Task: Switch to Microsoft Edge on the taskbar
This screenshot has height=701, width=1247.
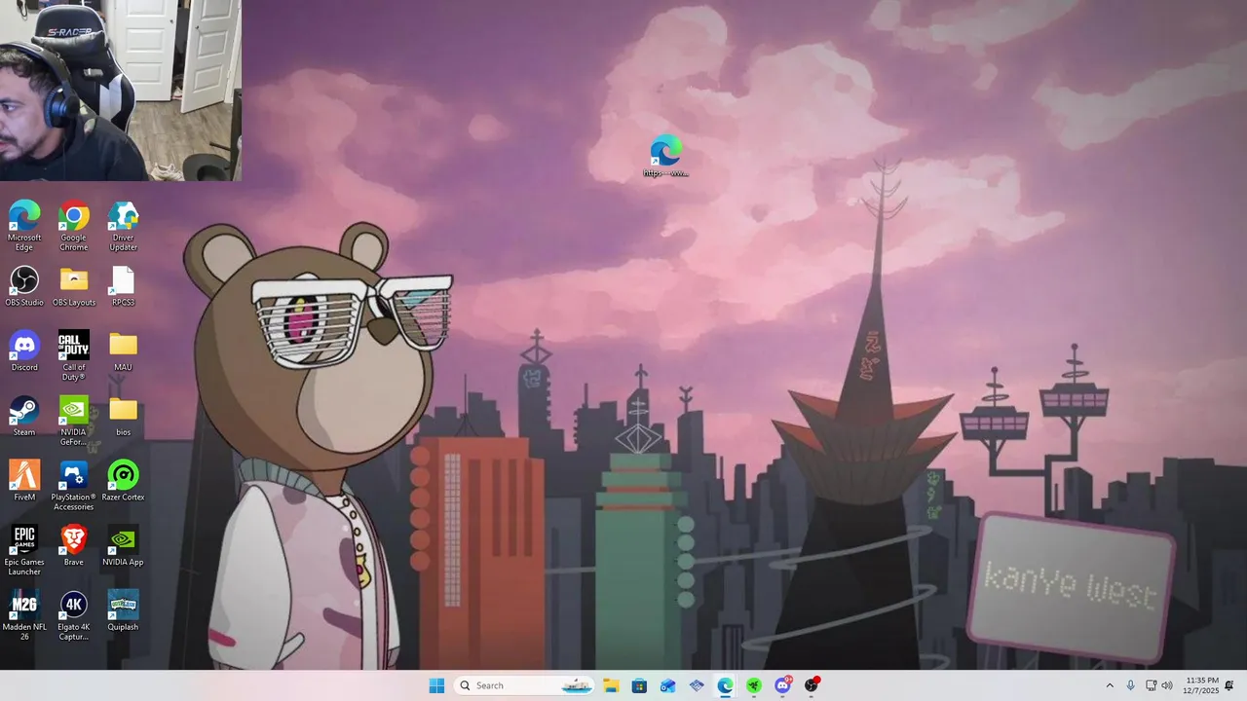Action: 726,685
